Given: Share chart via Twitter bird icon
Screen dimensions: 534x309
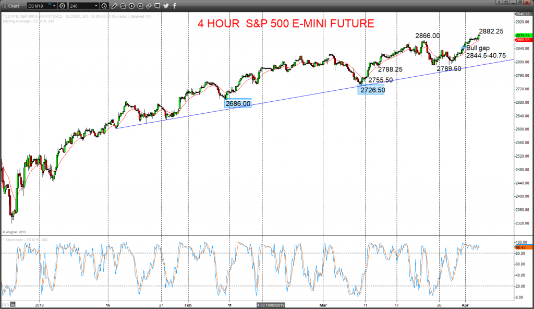Looking at the screenshot, I should coord(166,6).
